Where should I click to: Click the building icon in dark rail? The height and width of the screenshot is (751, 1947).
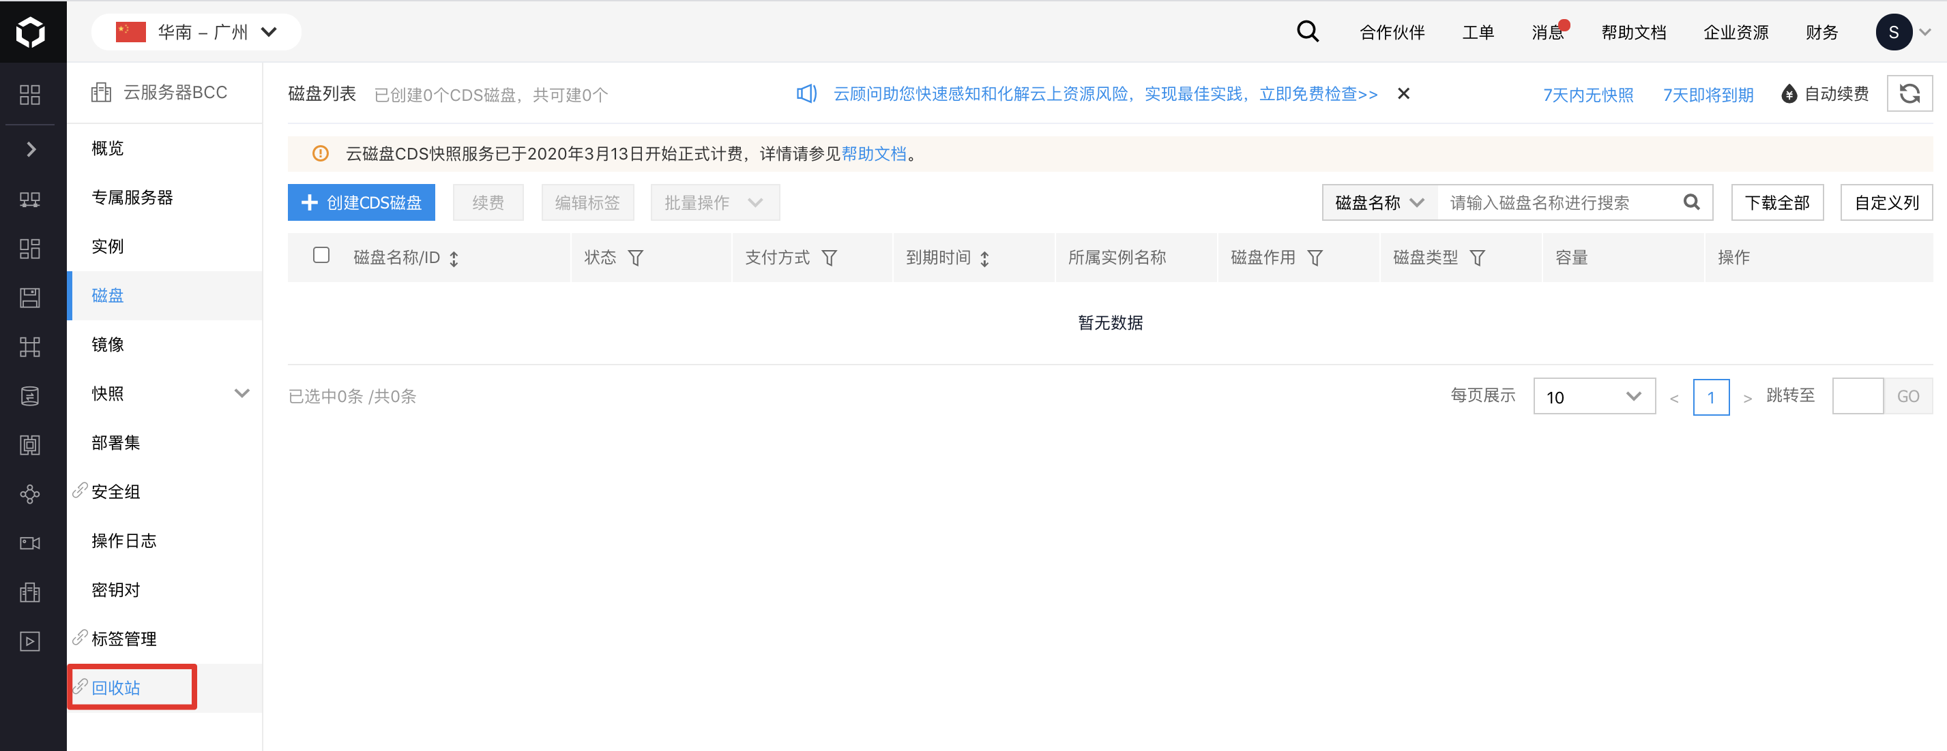tap(29, 592)
